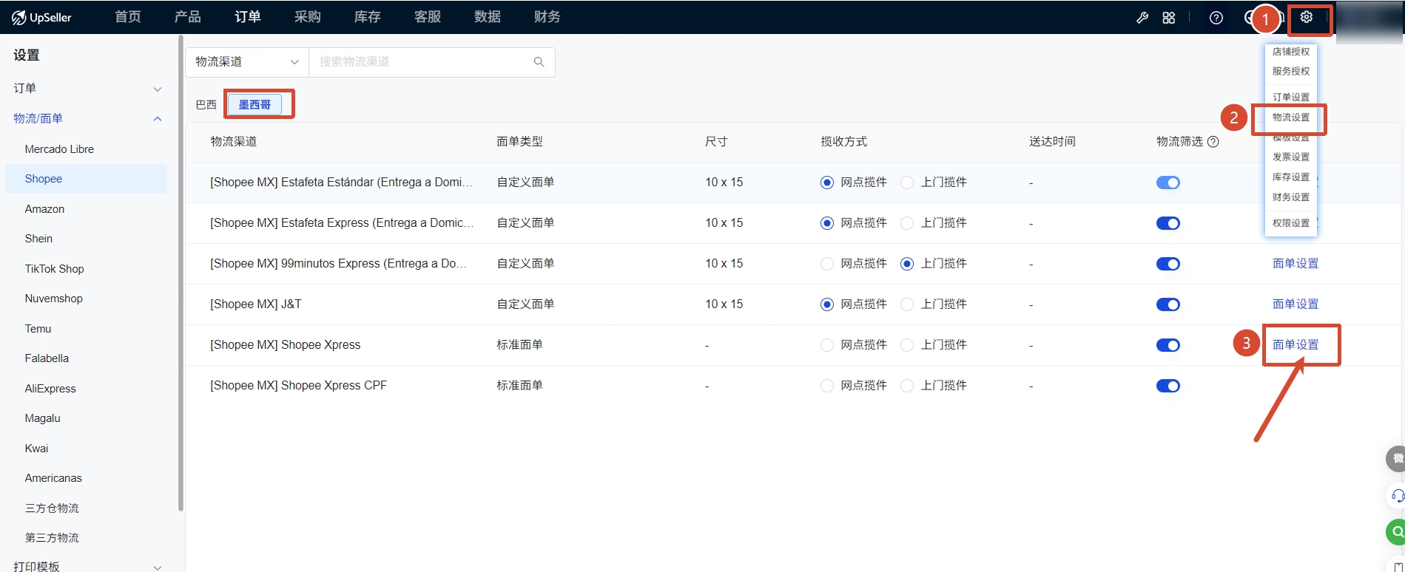The image size is (1405, 572).
Task: Click 面单设置 for 99minutos Express
Action: (x=1296, y=264)
